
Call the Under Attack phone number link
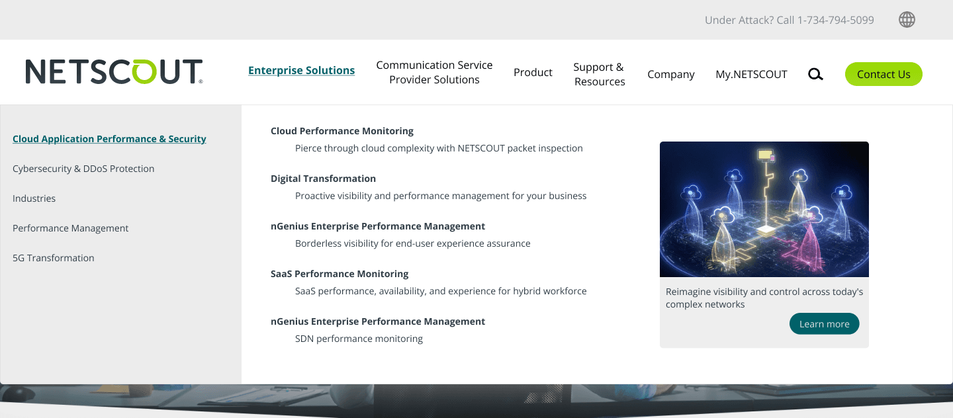(x=789, y=20)
